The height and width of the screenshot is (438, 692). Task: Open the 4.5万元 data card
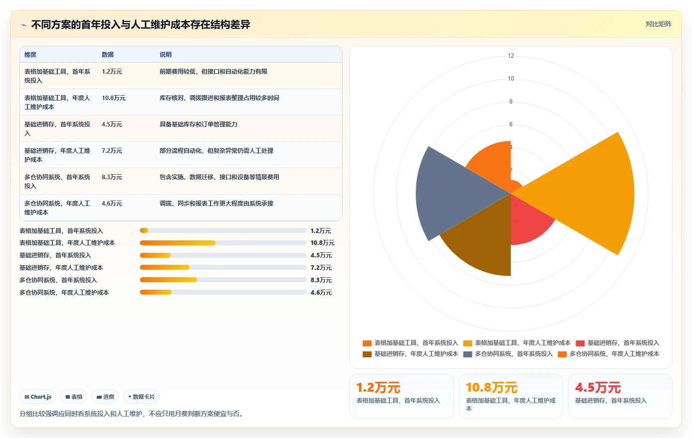coord(620,396)
